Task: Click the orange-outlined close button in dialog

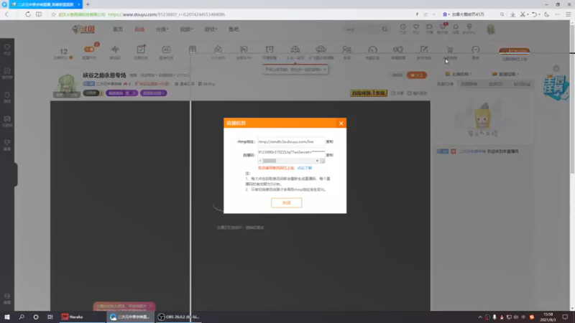Action: click(286, 202)
